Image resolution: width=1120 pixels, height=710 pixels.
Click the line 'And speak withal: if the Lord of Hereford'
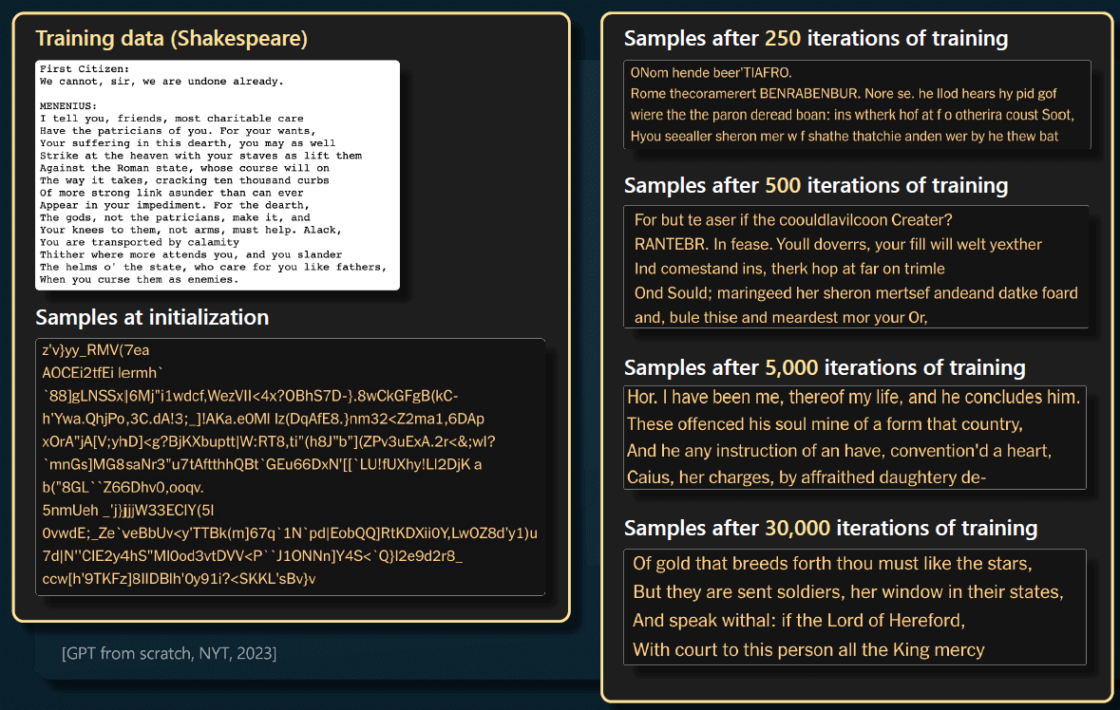click(x=798, y=621)
